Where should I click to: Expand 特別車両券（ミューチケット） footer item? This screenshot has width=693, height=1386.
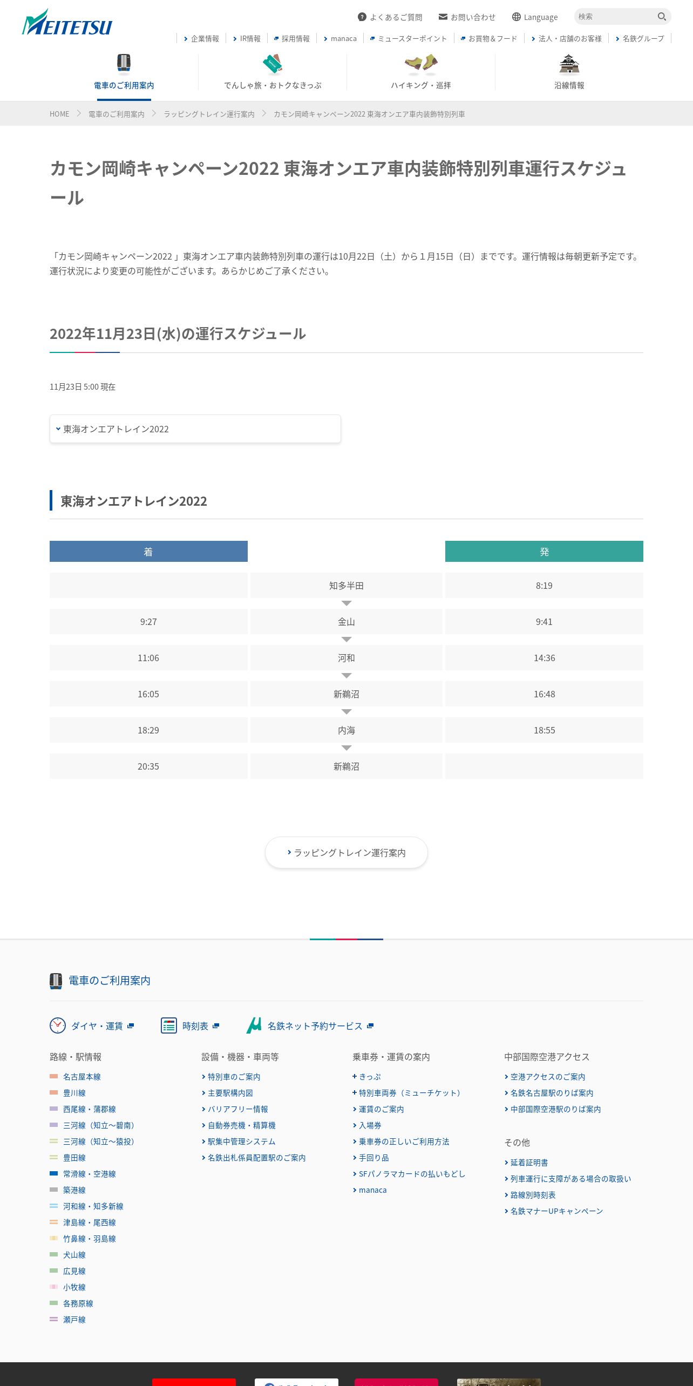point(407,1093)
